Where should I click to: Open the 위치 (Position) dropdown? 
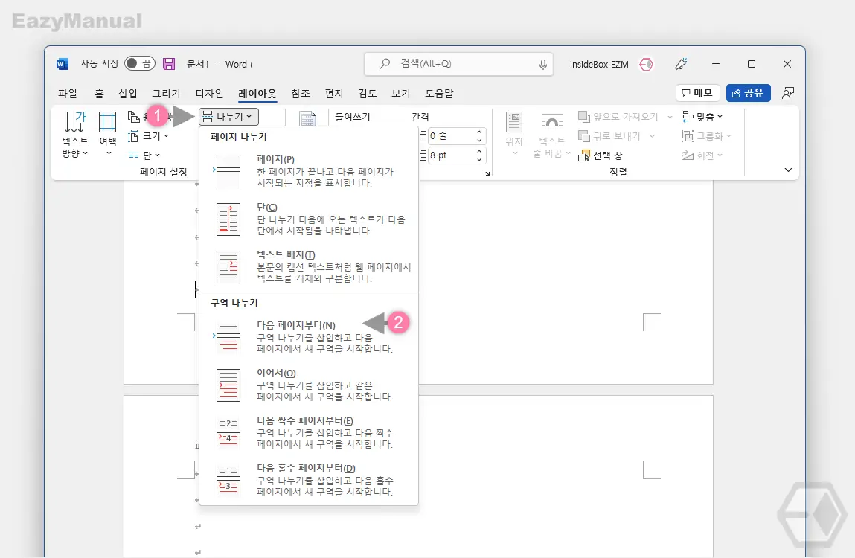tap(514, 135)
